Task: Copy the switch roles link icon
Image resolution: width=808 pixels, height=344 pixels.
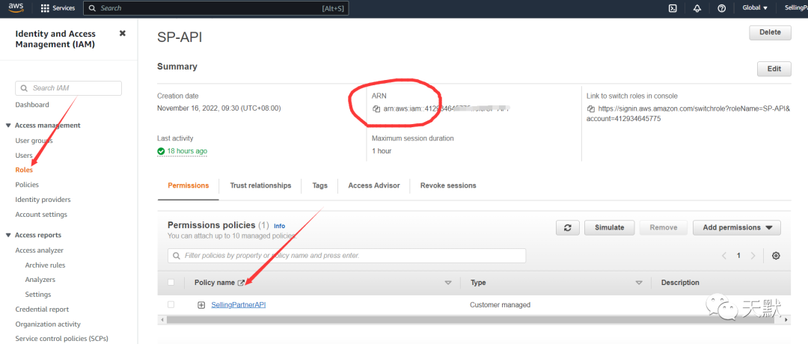Action: click(591, 108)
